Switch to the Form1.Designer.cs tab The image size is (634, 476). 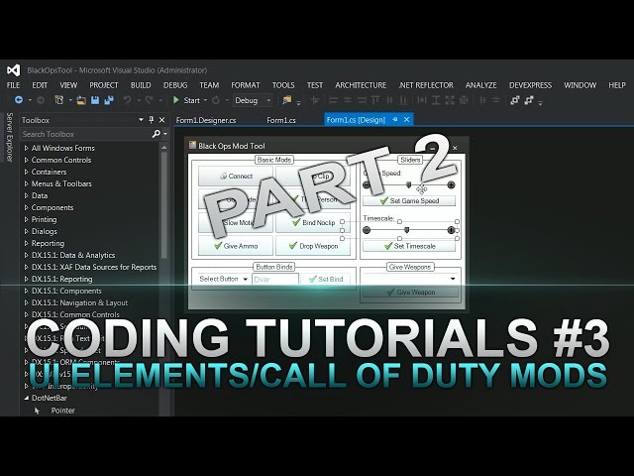click(206, 120)
